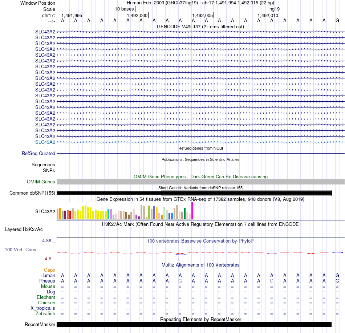345x333 pixels.
Task: Click the magenta bar in the GTEx chart
Action: [x=192, y=211]
